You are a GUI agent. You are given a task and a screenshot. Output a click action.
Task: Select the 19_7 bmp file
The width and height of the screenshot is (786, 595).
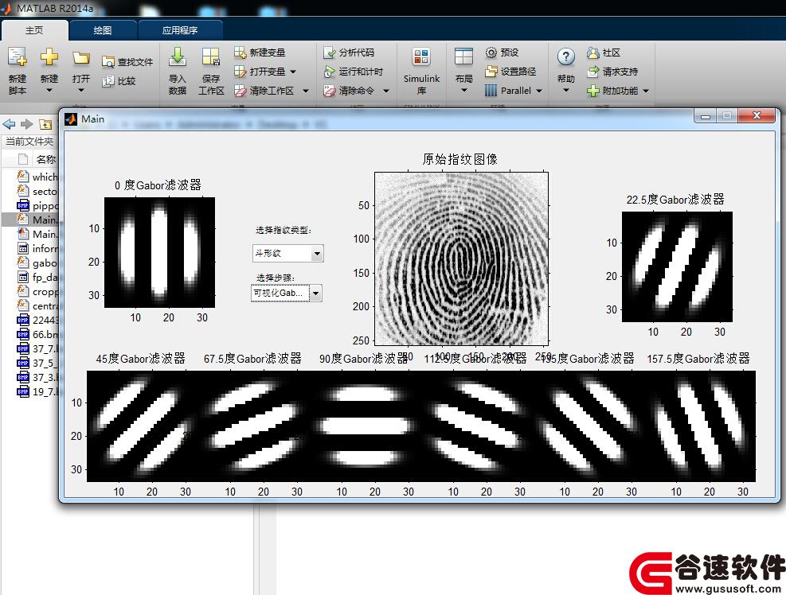[x=30, y=391]
